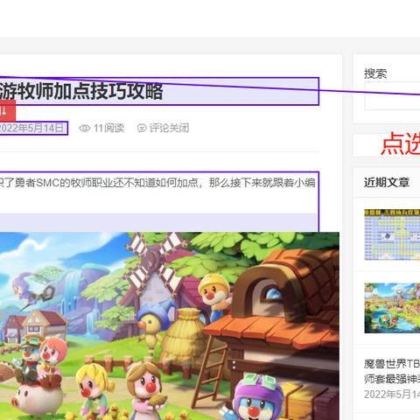Click the 11阅读 view count text
The image size is (420, 420).
pos(108,128)
